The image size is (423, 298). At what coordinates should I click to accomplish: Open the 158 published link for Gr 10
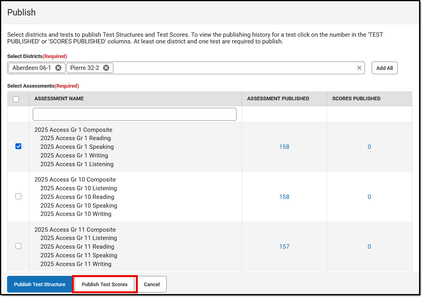pyautogui.click(x=284, y=197)
